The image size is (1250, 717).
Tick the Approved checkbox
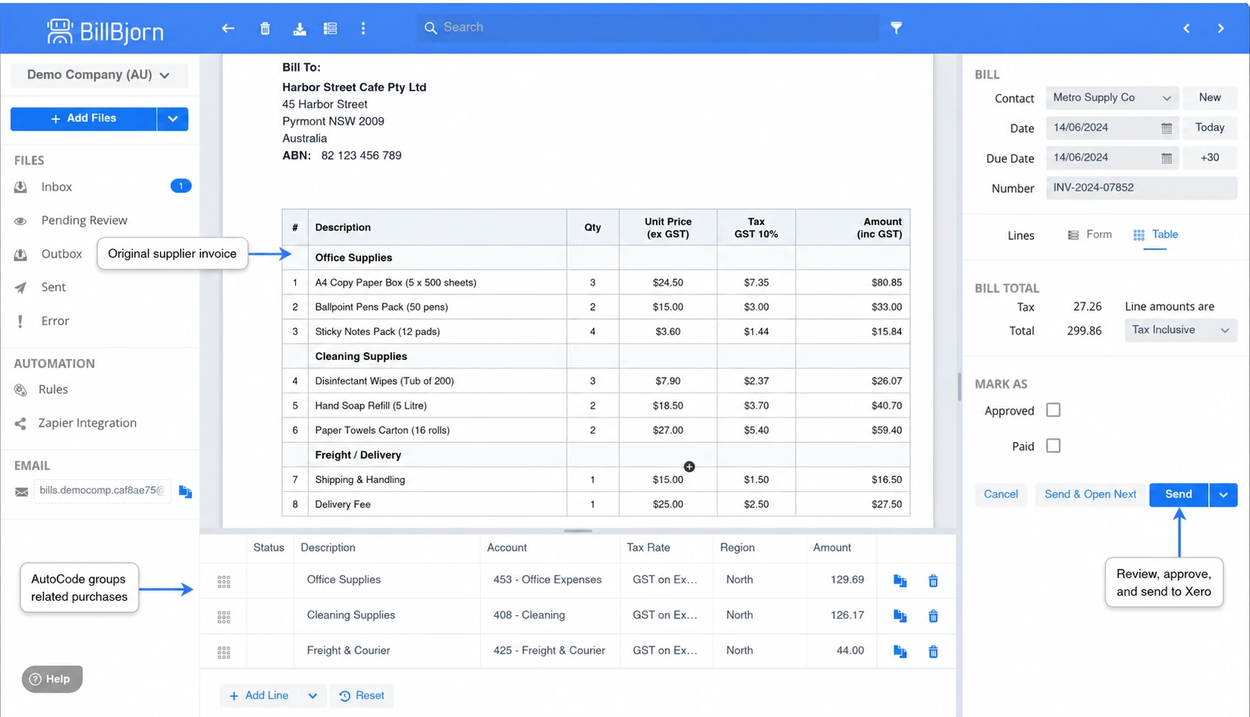(1053, 410)
